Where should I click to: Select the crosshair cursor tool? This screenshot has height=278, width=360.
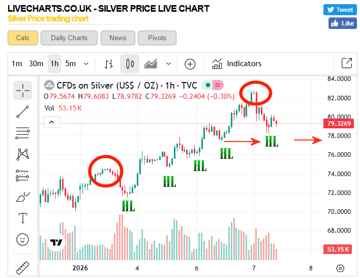22,91
